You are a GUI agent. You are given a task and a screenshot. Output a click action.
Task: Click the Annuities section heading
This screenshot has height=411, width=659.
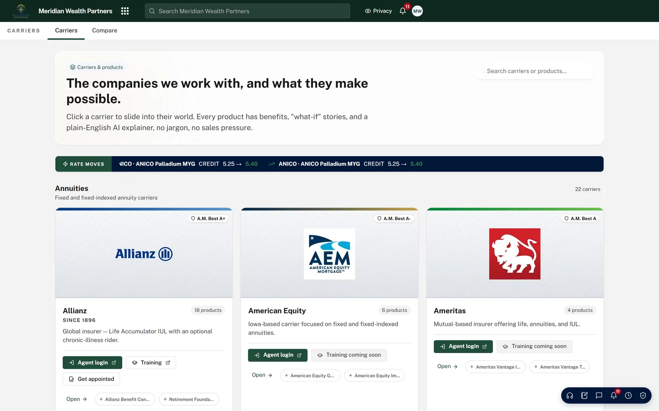pos(72,188)
